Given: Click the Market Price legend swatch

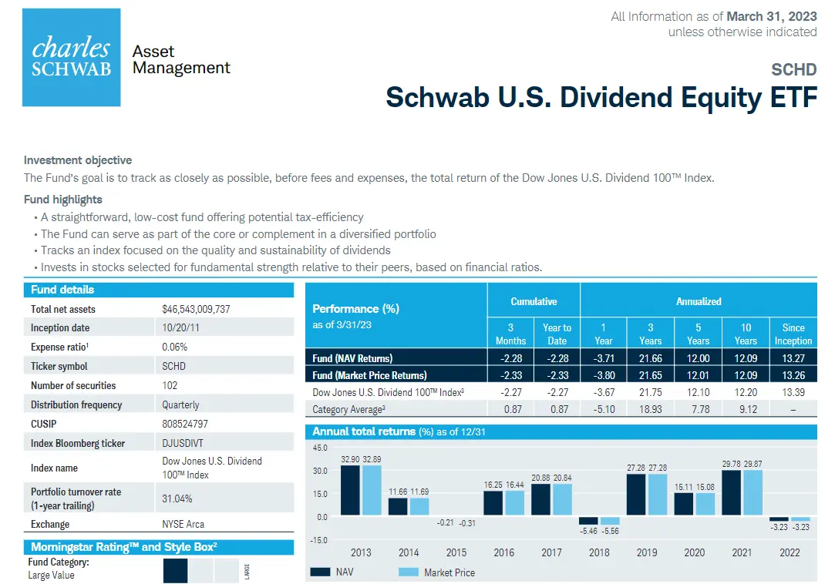Looking at the screenshot, I should (x=409, y=572).
